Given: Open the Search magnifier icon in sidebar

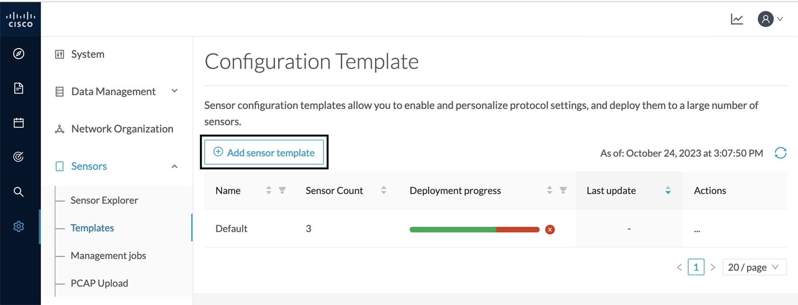Looking at the screenshot, I should pyautogui.click(x=18, y=192).
